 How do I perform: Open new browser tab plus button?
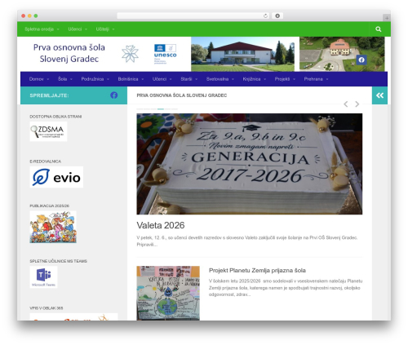click(x=387, y=18)
